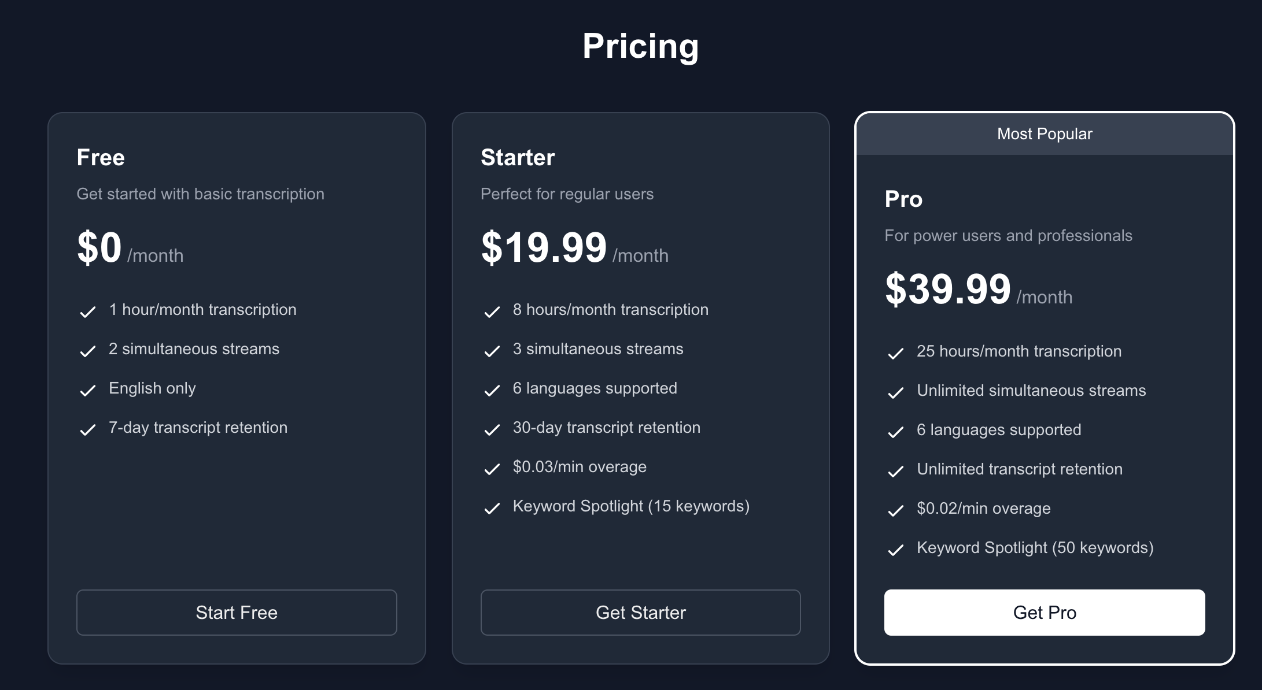Click the $19.99 Starter price

tap(544, 247)
